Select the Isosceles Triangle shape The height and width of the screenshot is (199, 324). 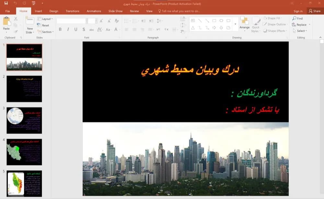point(193,28)
